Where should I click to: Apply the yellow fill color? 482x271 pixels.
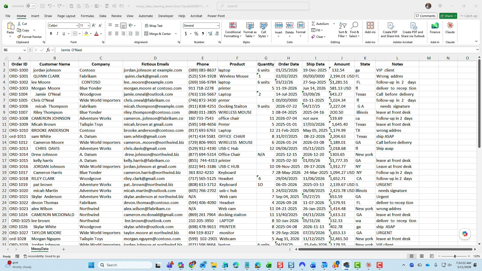tap(86, 34)
